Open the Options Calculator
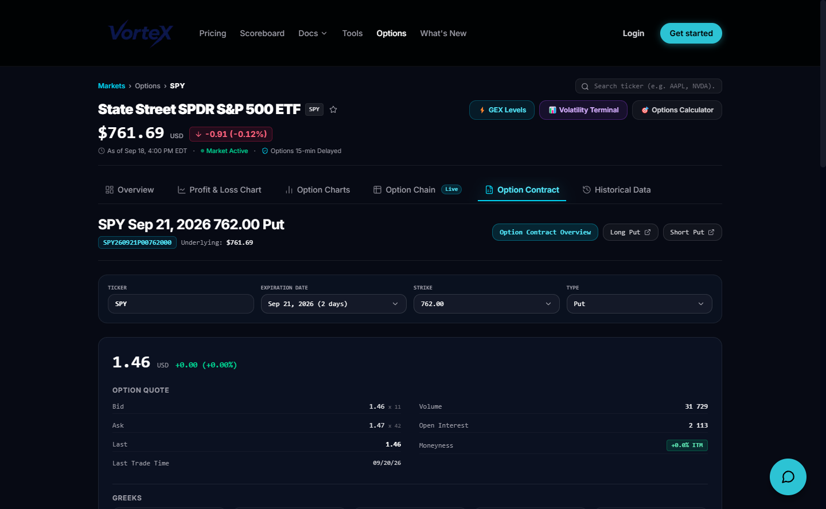This screenshot has width=826, height=509. 677,110
